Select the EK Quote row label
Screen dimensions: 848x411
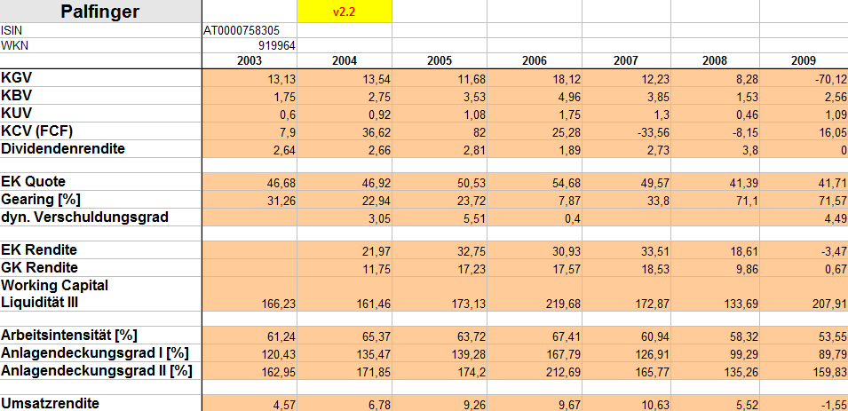[100, 182]
